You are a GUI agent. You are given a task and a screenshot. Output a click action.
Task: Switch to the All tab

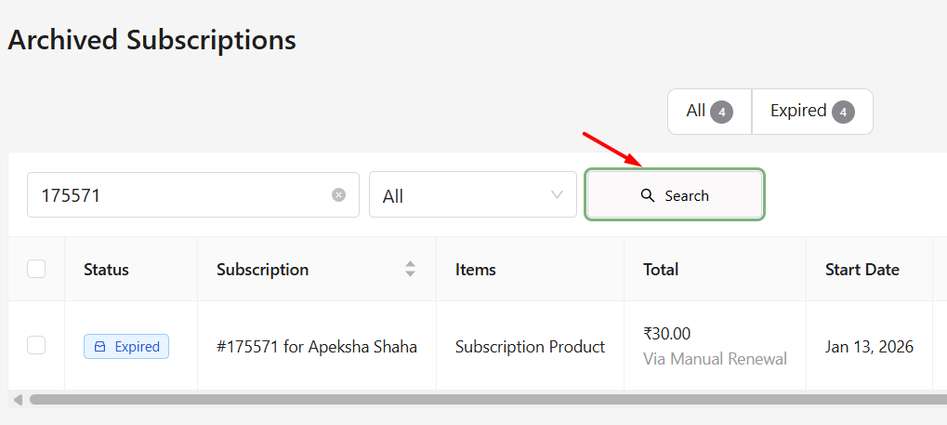pyautogui.click(x=709, y=112)
